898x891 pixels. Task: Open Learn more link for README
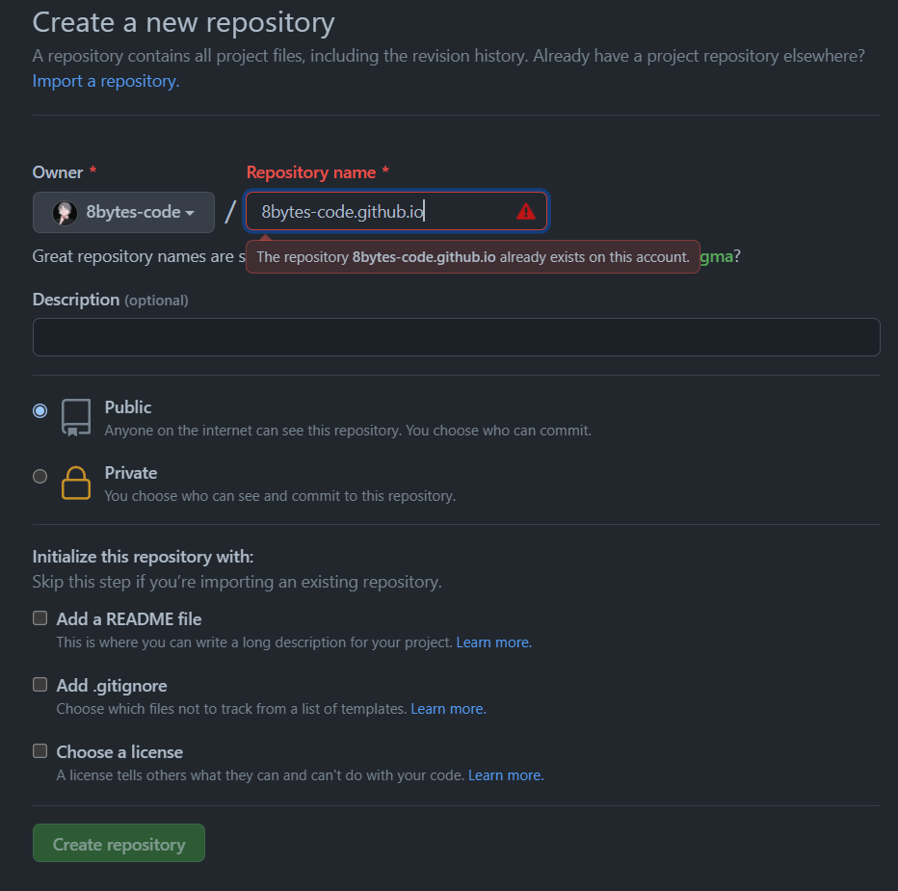pyautogui.click(x=493, y=642)
